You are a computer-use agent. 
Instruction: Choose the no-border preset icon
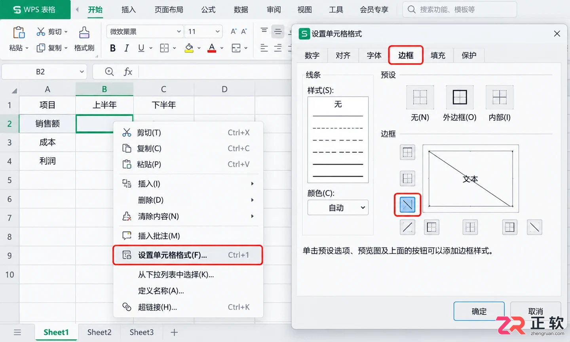(420, 97)
